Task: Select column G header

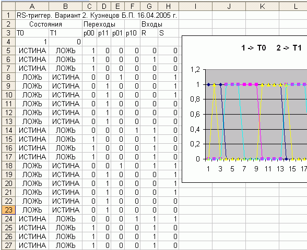Action: pos(149,6)
